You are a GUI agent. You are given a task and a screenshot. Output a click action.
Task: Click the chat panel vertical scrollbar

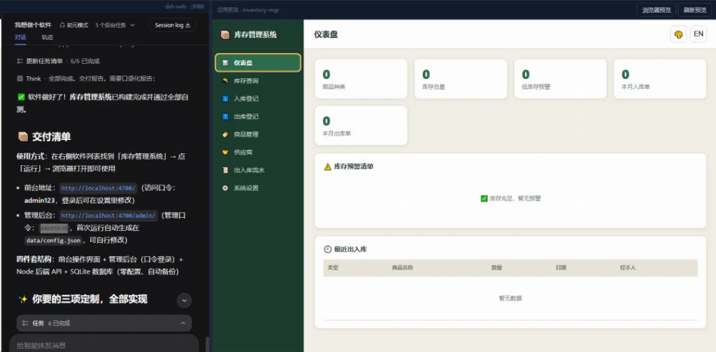[x=208, y=344]
